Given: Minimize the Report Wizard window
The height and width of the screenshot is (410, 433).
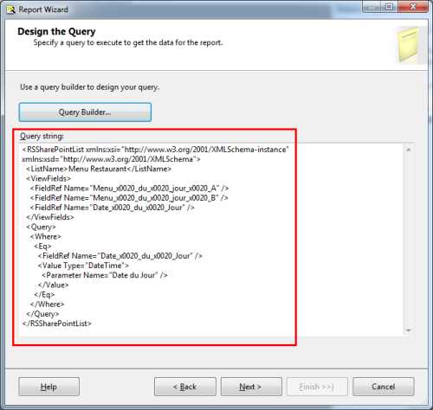Looking at the screenshot, I should coord(371,7).
